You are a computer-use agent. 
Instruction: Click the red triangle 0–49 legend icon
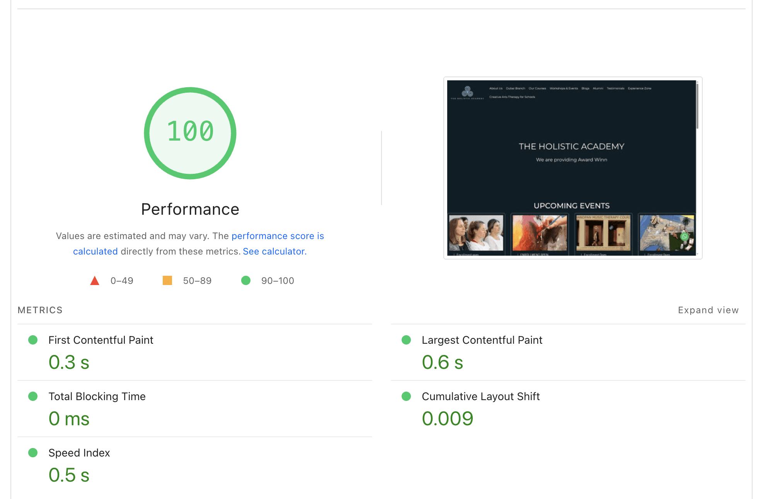(95, 280)
